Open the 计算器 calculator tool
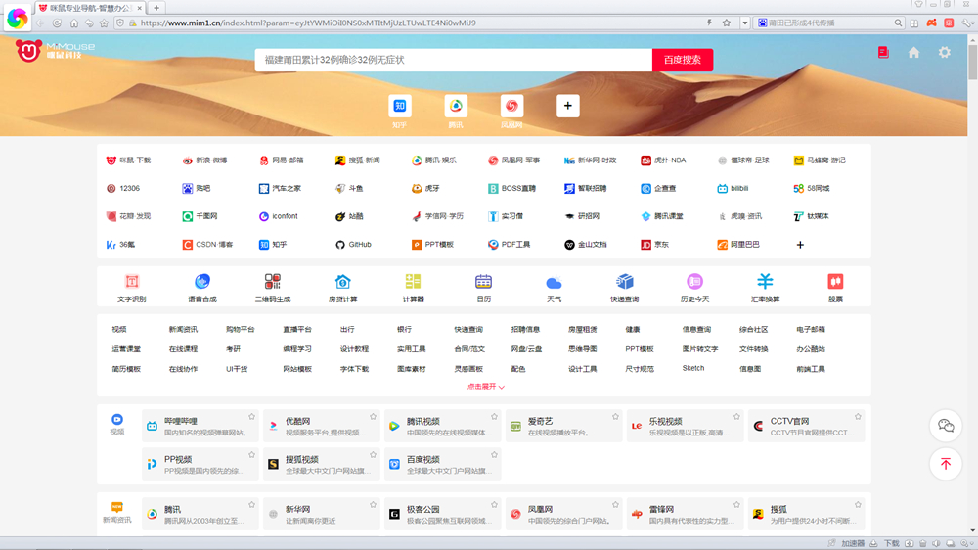The height and width of the screenshot is (550, 978). (x=413, y=288)
